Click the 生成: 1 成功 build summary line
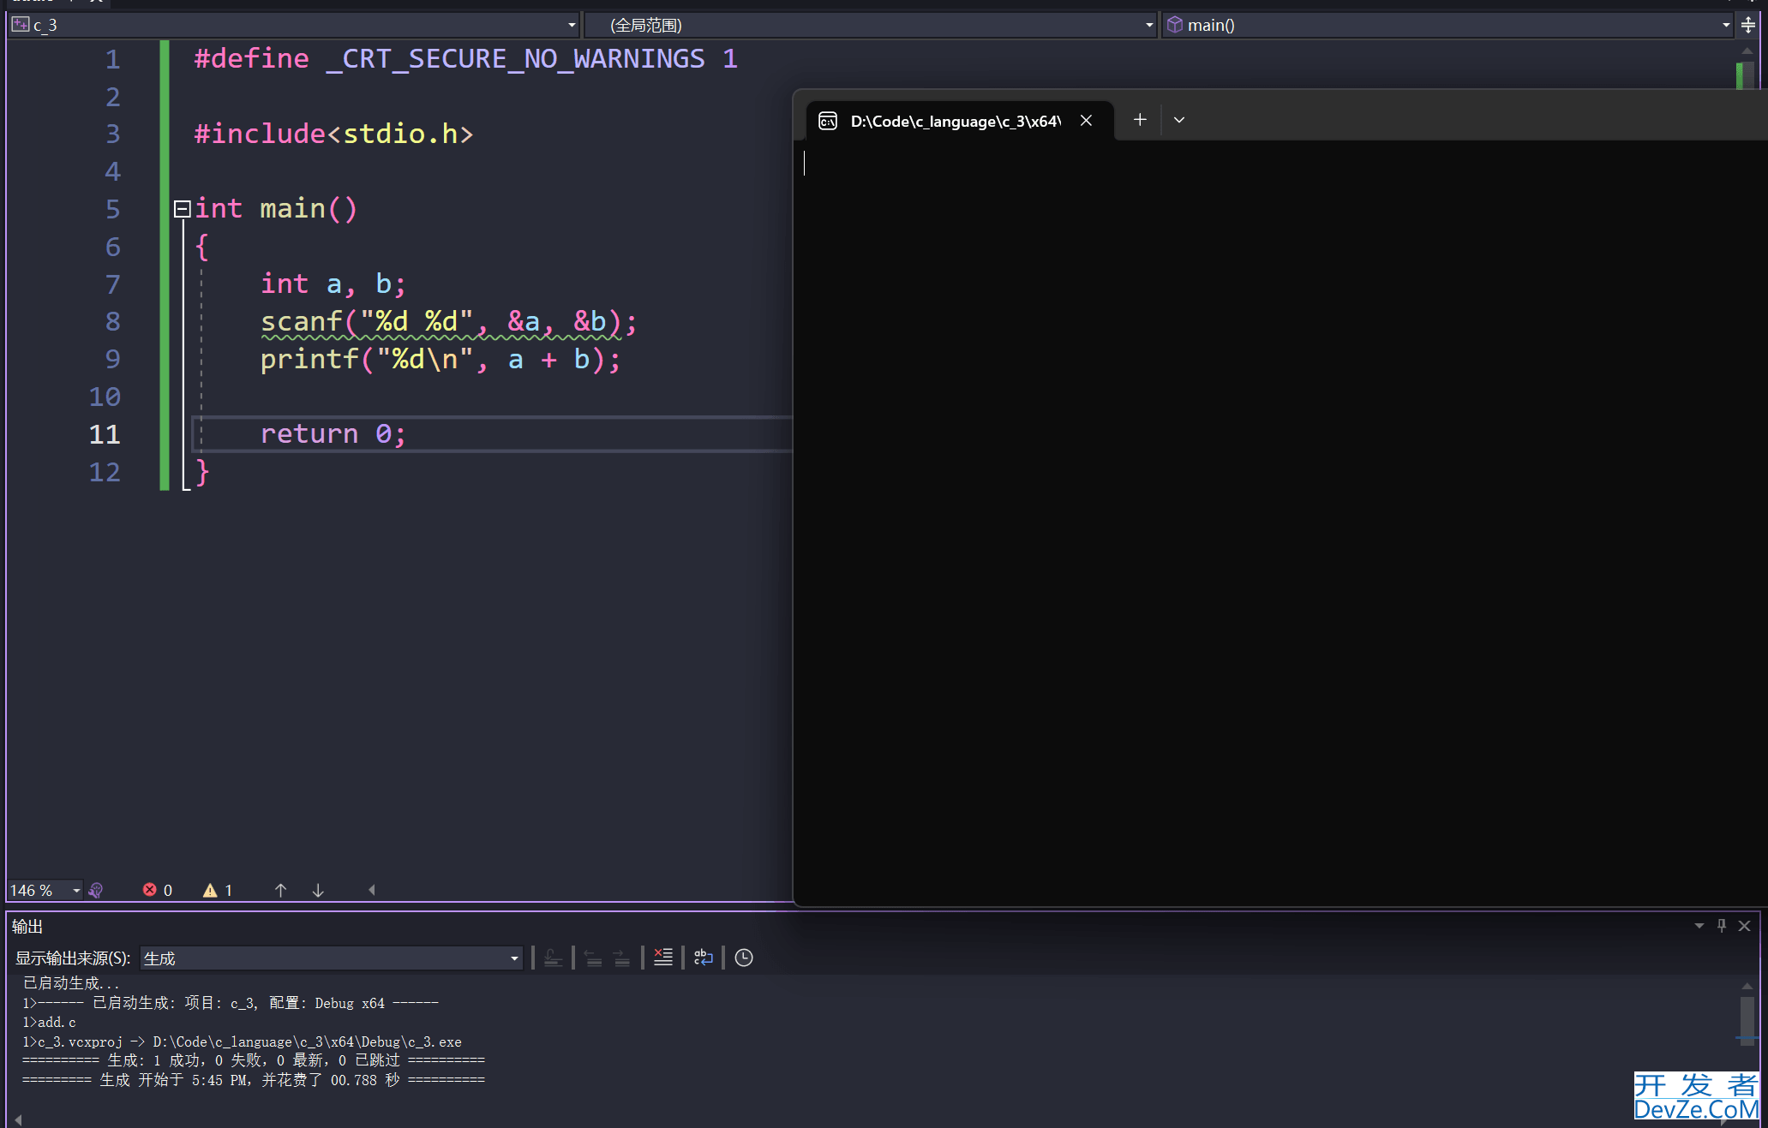The height and width of the screenshot is (1128, 1768). tap(254, 1060)
